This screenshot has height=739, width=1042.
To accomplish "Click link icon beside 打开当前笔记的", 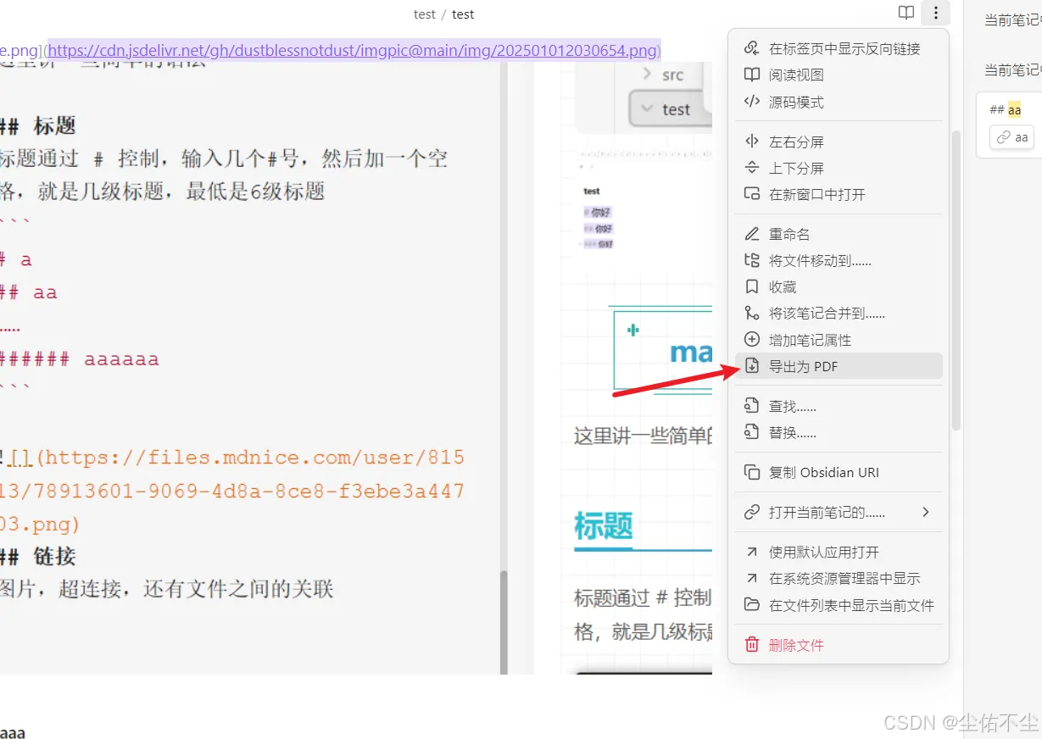I will tap(751, 512).
